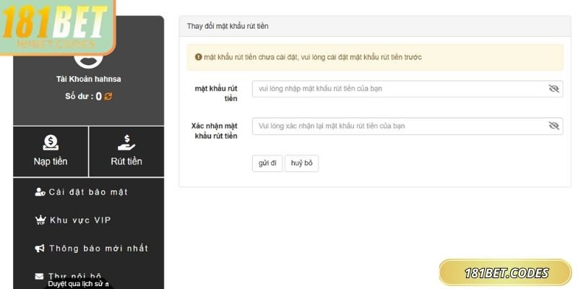The width and height of the screenshot is (578, 289).
Task: Click the Thay đổi mật khẩu rút tiền heading
Action: tap(228, 26)
